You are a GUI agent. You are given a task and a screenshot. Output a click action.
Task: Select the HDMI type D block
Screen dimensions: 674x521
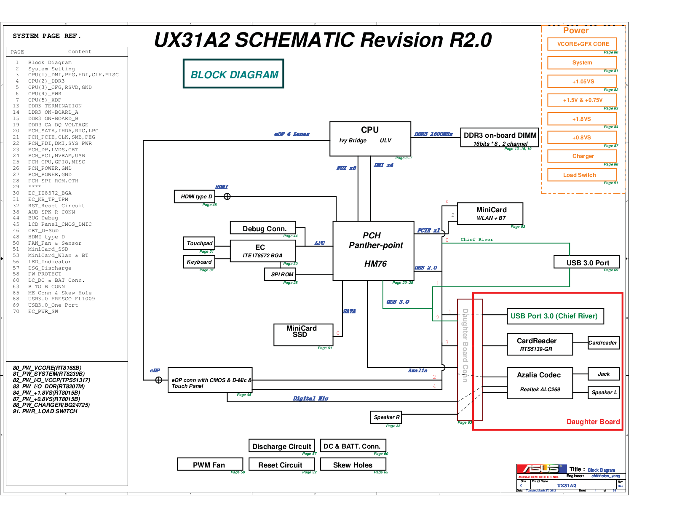195,196
